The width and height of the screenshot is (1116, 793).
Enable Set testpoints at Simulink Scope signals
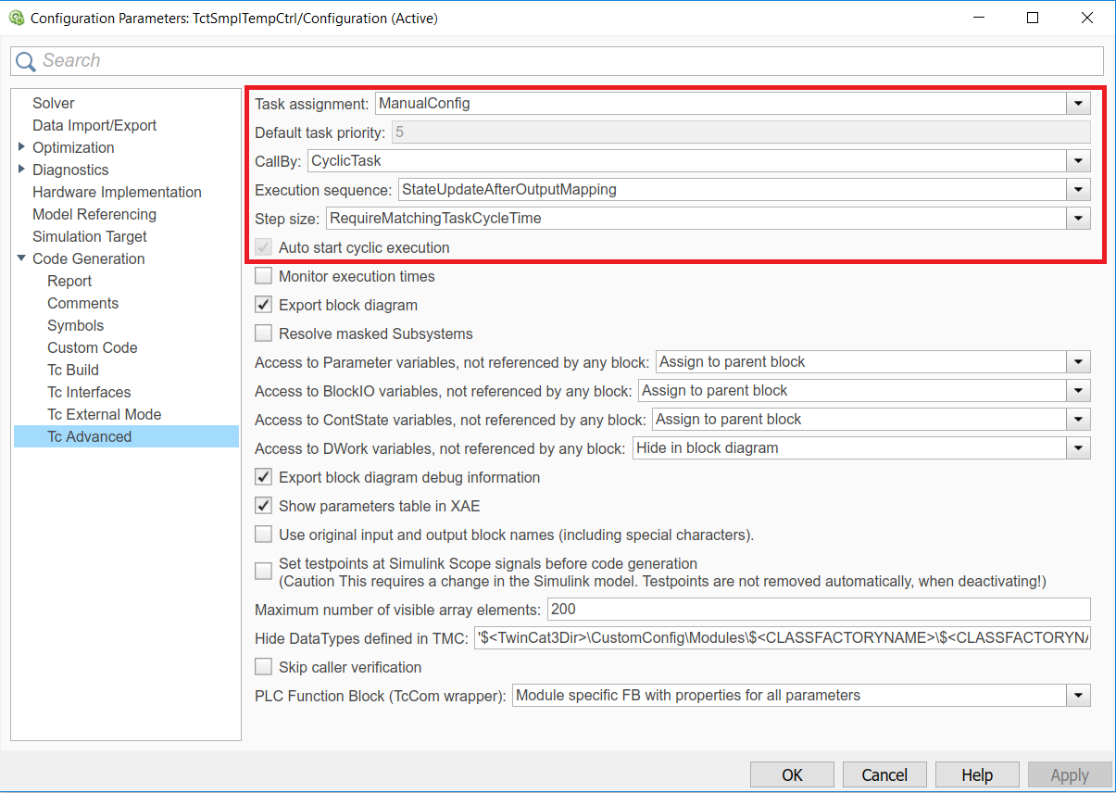tap(264, 572)
